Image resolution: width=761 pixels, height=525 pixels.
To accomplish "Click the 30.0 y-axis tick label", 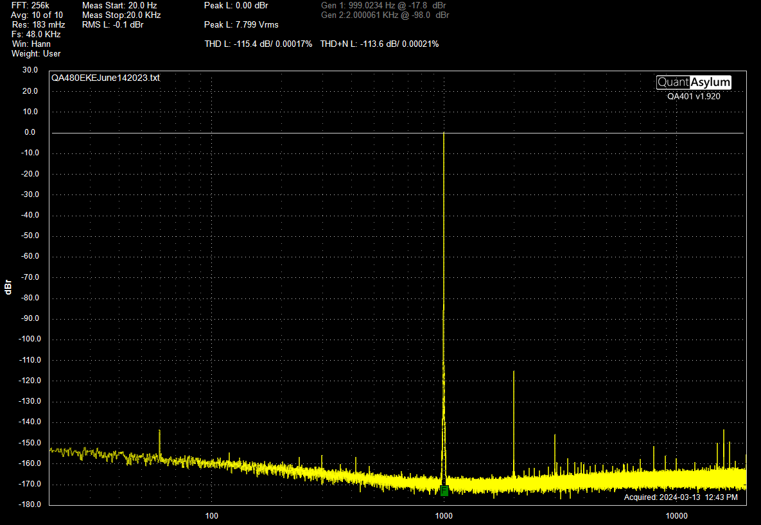I will pyautogui.click(x=30, y=70).
